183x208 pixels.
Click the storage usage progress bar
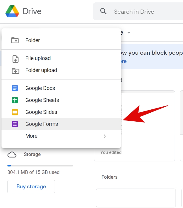(x=40, y=166)
